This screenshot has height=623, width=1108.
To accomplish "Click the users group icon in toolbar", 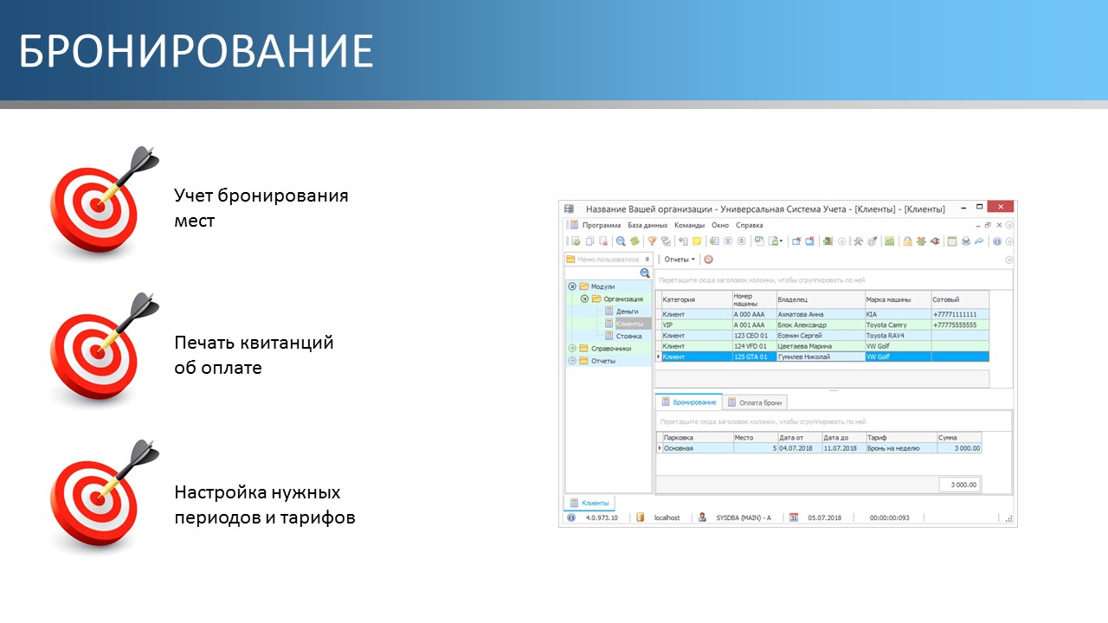I will point(920,241).
